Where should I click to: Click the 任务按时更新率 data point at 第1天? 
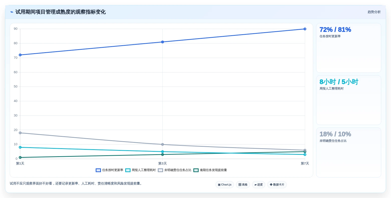[20, 55]
